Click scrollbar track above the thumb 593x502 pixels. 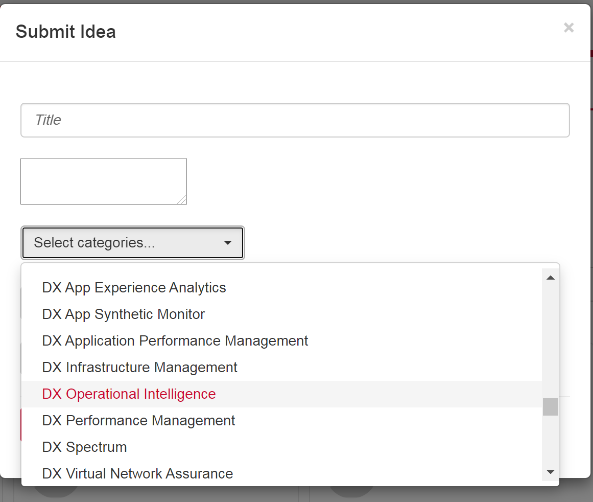(x=550, y=337)
